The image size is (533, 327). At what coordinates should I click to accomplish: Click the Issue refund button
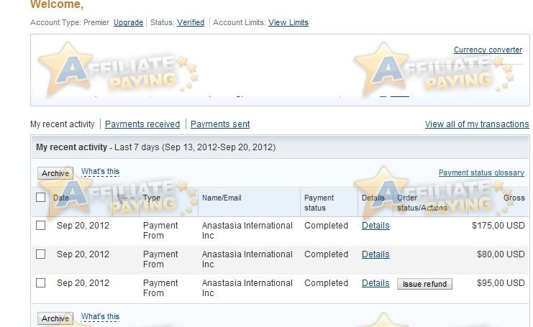(424, 284)
